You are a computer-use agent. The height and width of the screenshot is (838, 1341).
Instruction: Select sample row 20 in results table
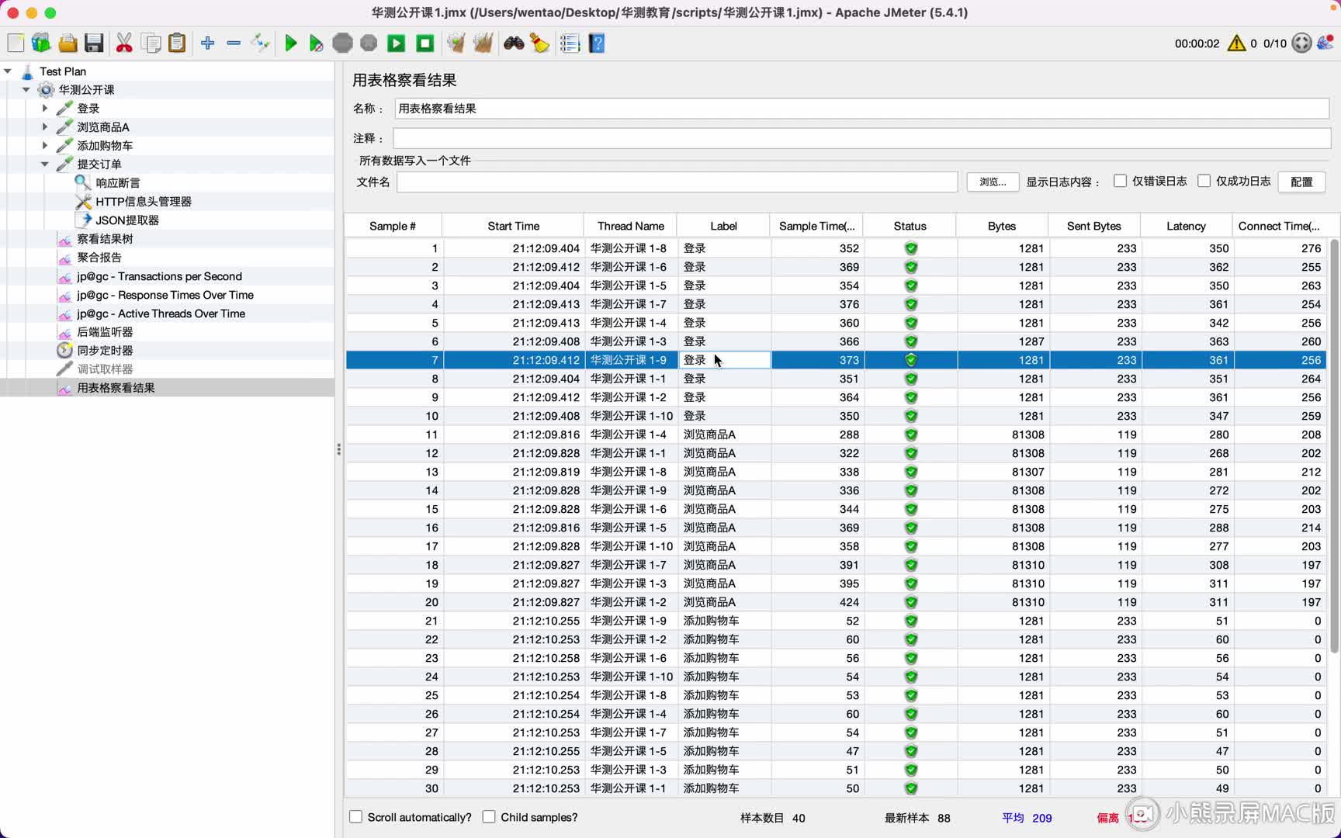click(837, 602)
